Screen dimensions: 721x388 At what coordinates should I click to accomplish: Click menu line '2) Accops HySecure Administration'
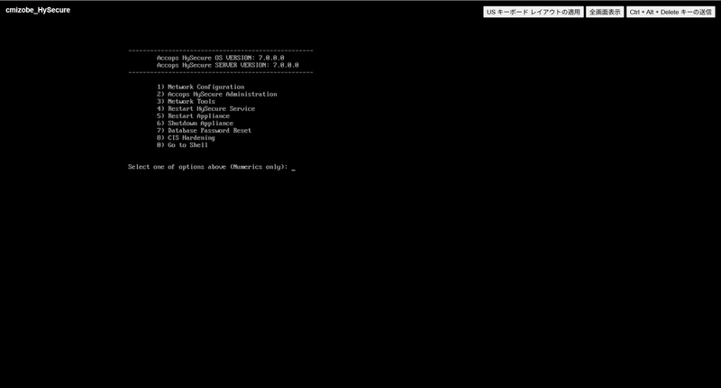(216, 95)
